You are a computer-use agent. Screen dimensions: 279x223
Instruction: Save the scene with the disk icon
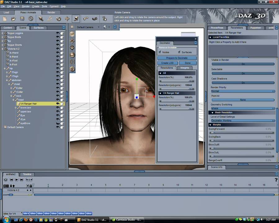click(x=22, y=19)
